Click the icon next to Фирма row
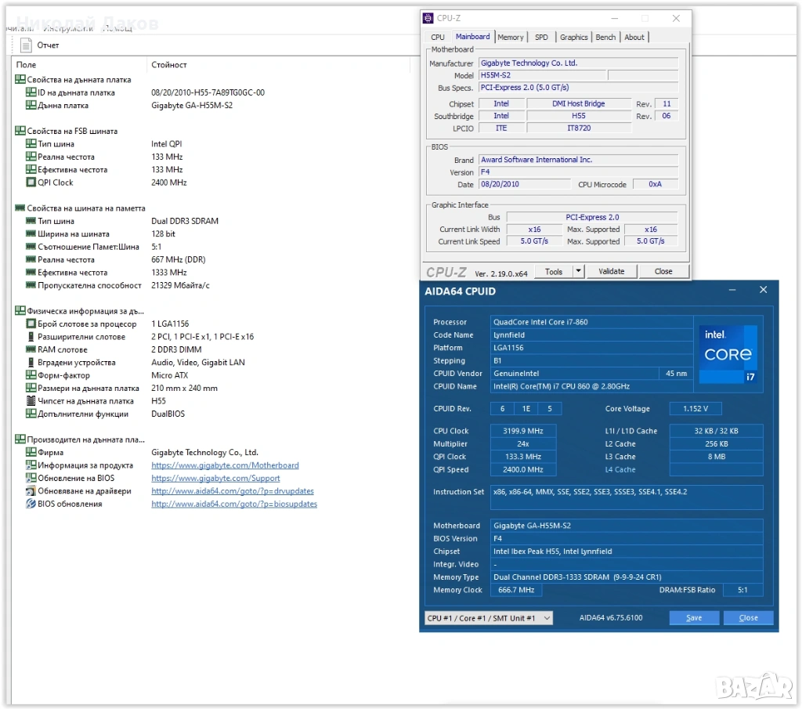 [31, 453]
